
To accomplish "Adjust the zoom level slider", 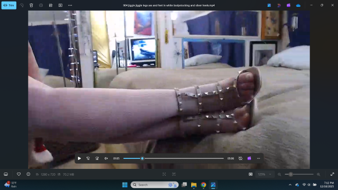I will pos(299,174).
